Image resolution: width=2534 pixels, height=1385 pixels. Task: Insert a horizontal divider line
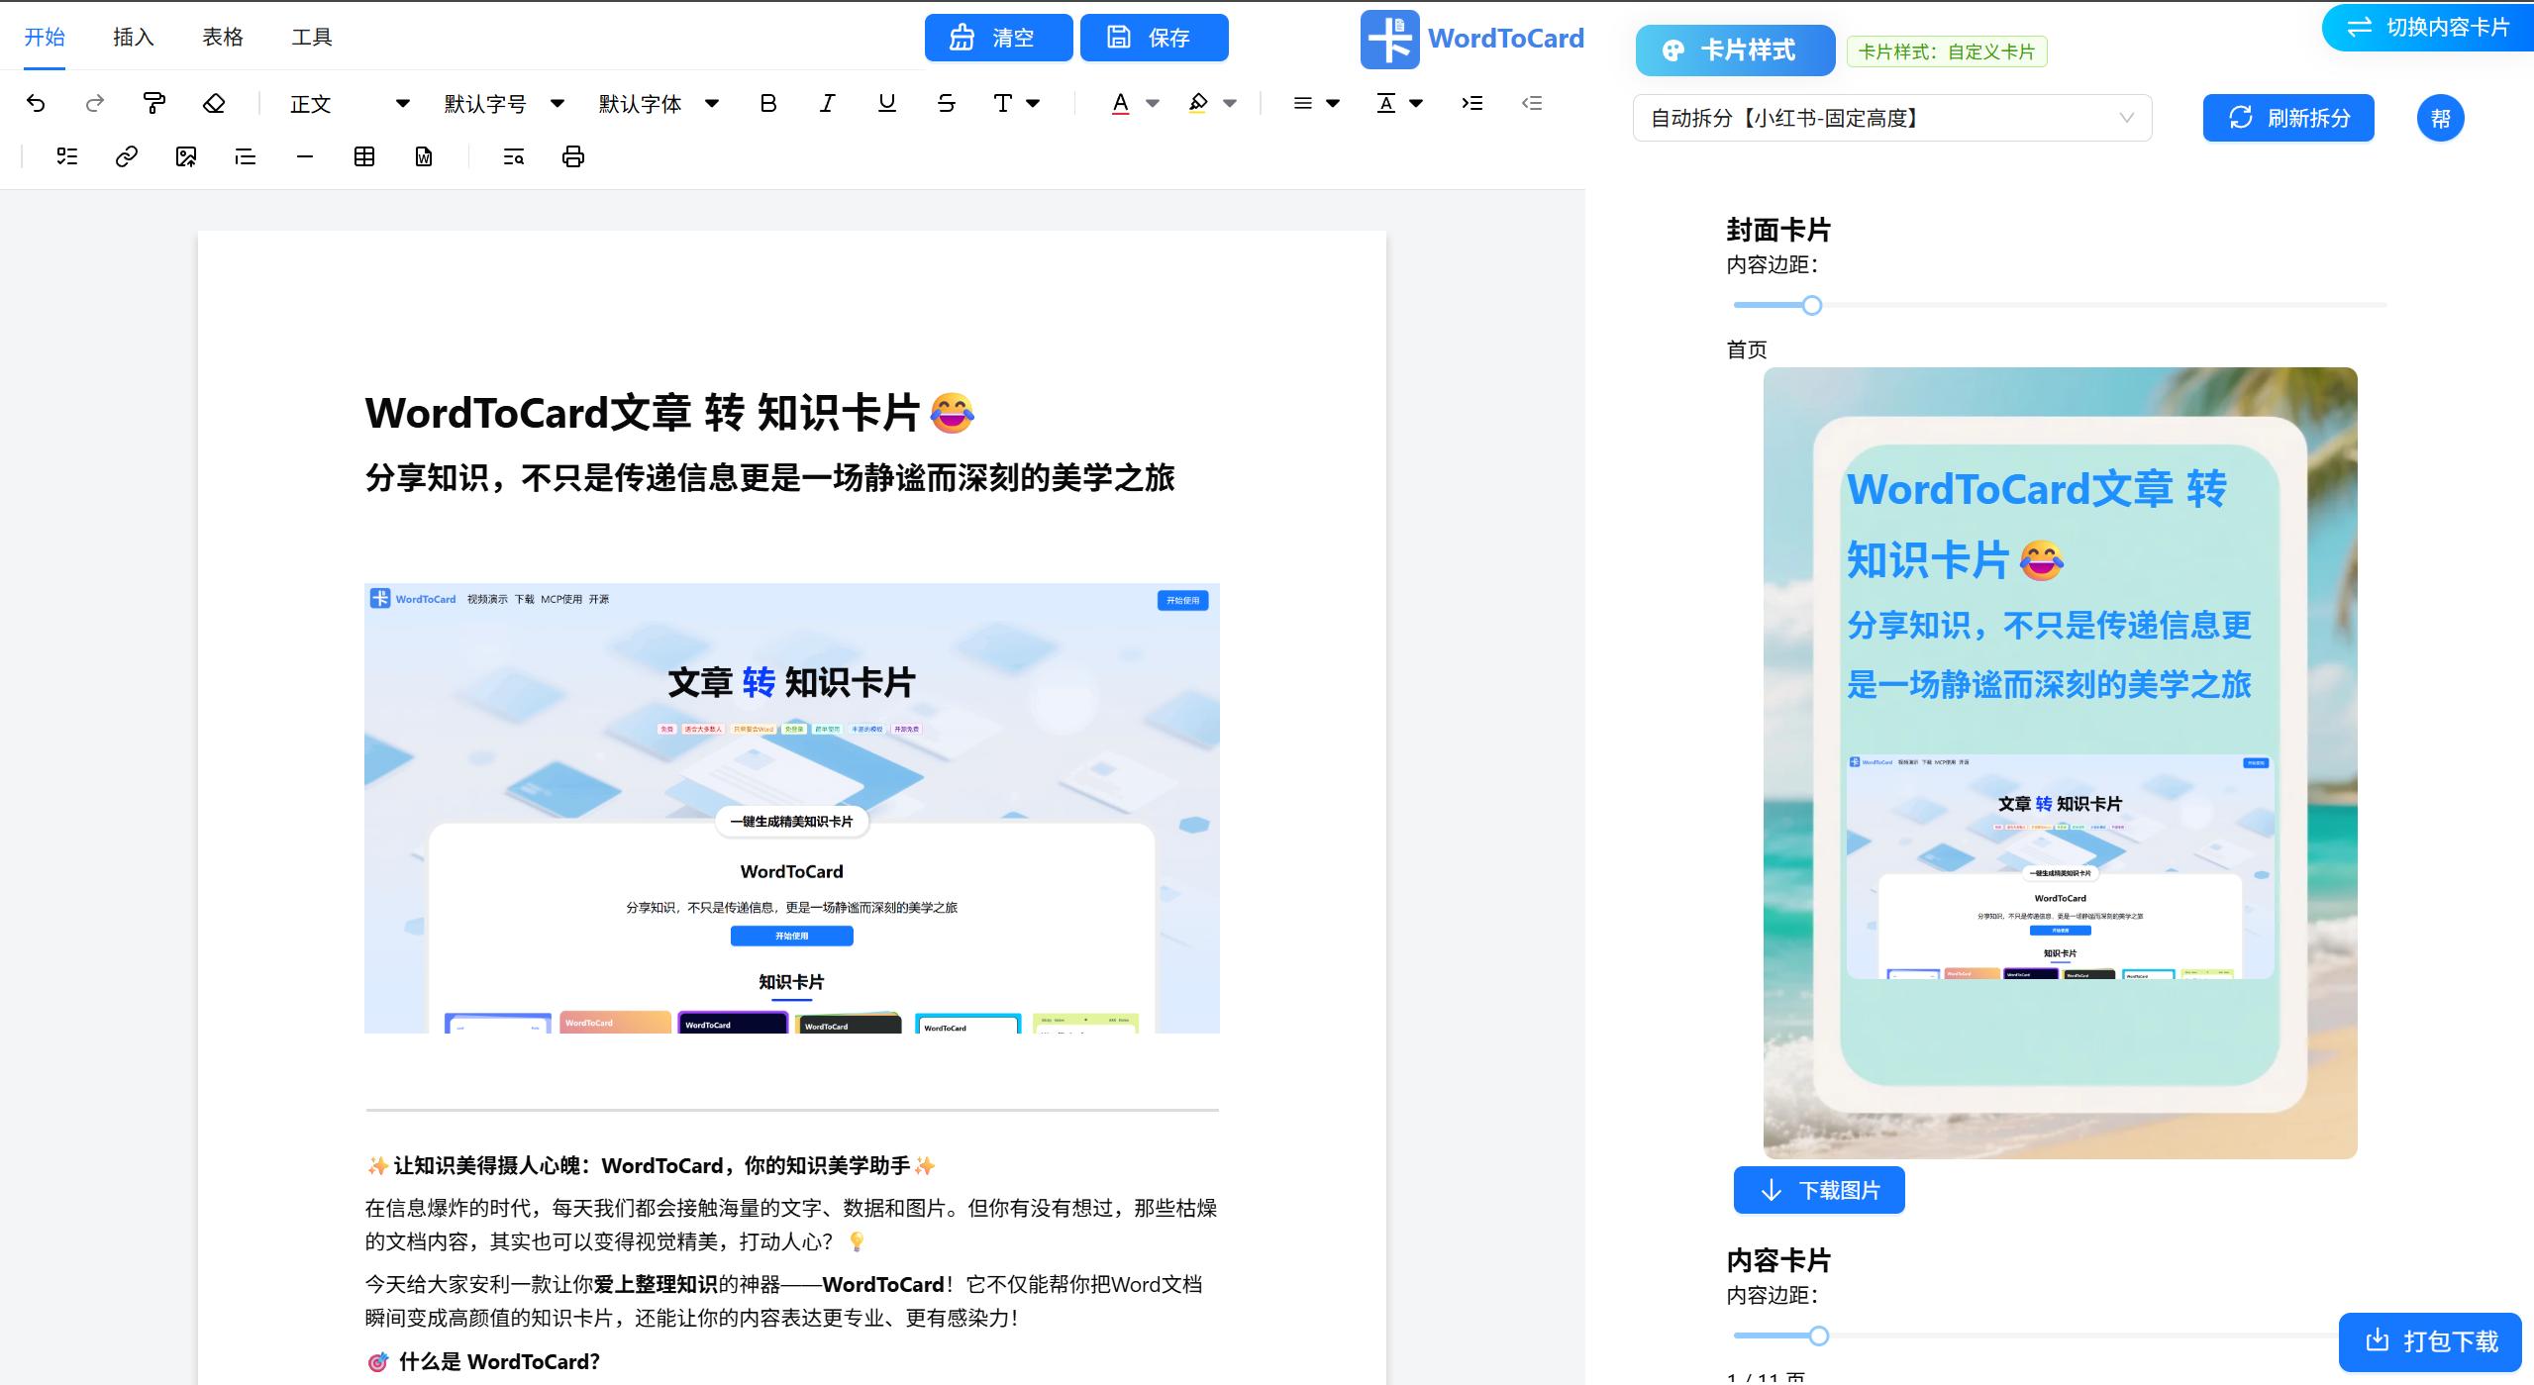[x=305, y=156]
